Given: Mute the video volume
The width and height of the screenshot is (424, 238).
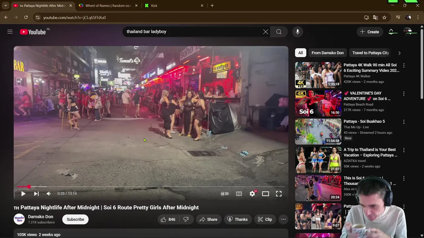Looking at the screenshot, I should coord(49,194).
